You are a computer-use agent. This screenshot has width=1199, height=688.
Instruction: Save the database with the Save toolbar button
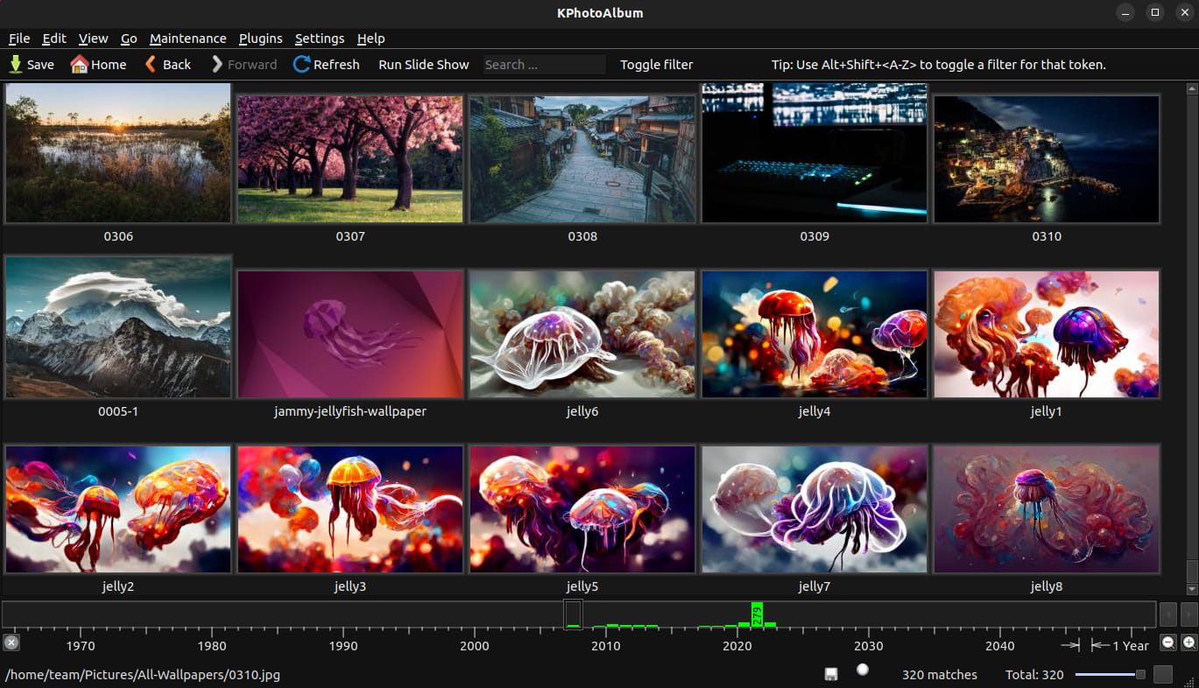point(32,64)
